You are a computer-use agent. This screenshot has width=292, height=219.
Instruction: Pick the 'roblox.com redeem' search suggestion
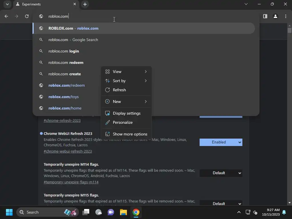[x=144, y=62]
